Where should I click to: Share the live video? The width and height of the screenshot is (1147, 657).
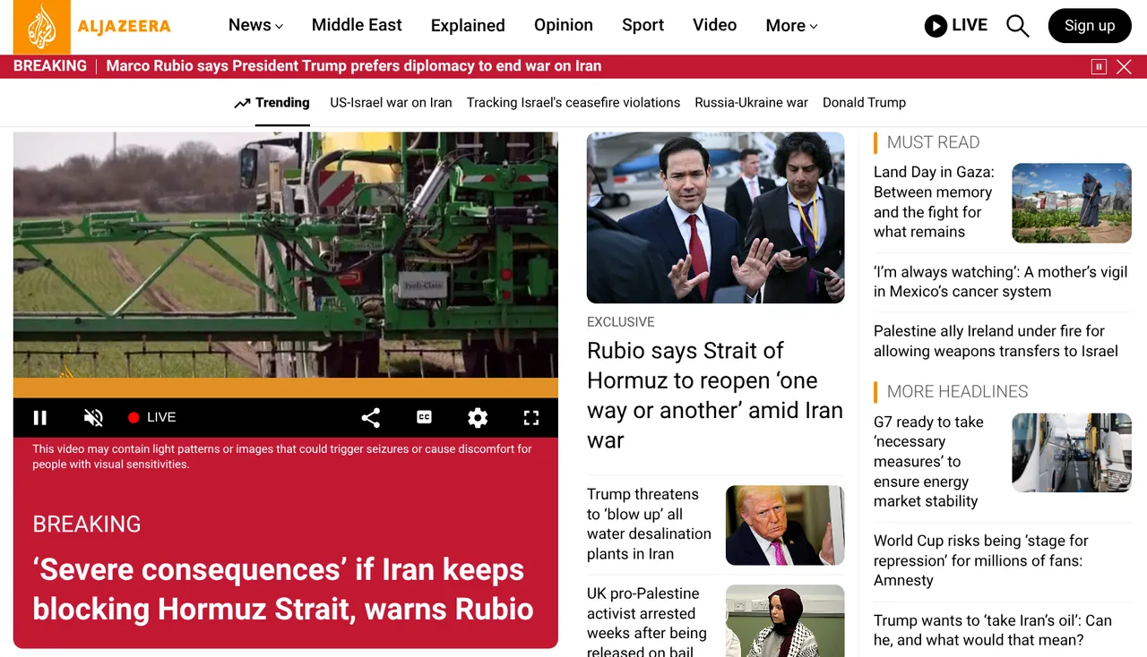point(370,417)
